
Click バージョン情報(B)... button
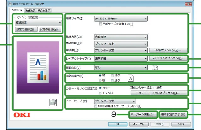(143, 114)
